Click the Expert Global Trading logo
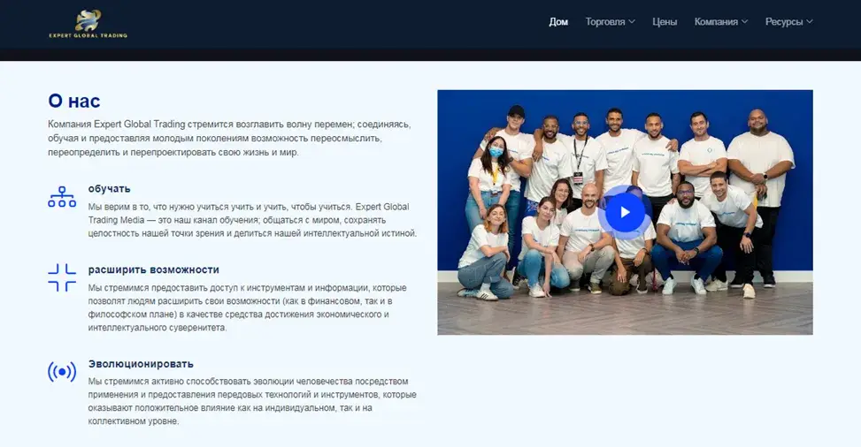 click(88, 24)
